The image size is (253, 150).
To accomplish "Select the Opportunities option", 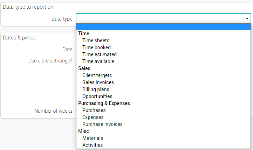I will pos(97,96).
